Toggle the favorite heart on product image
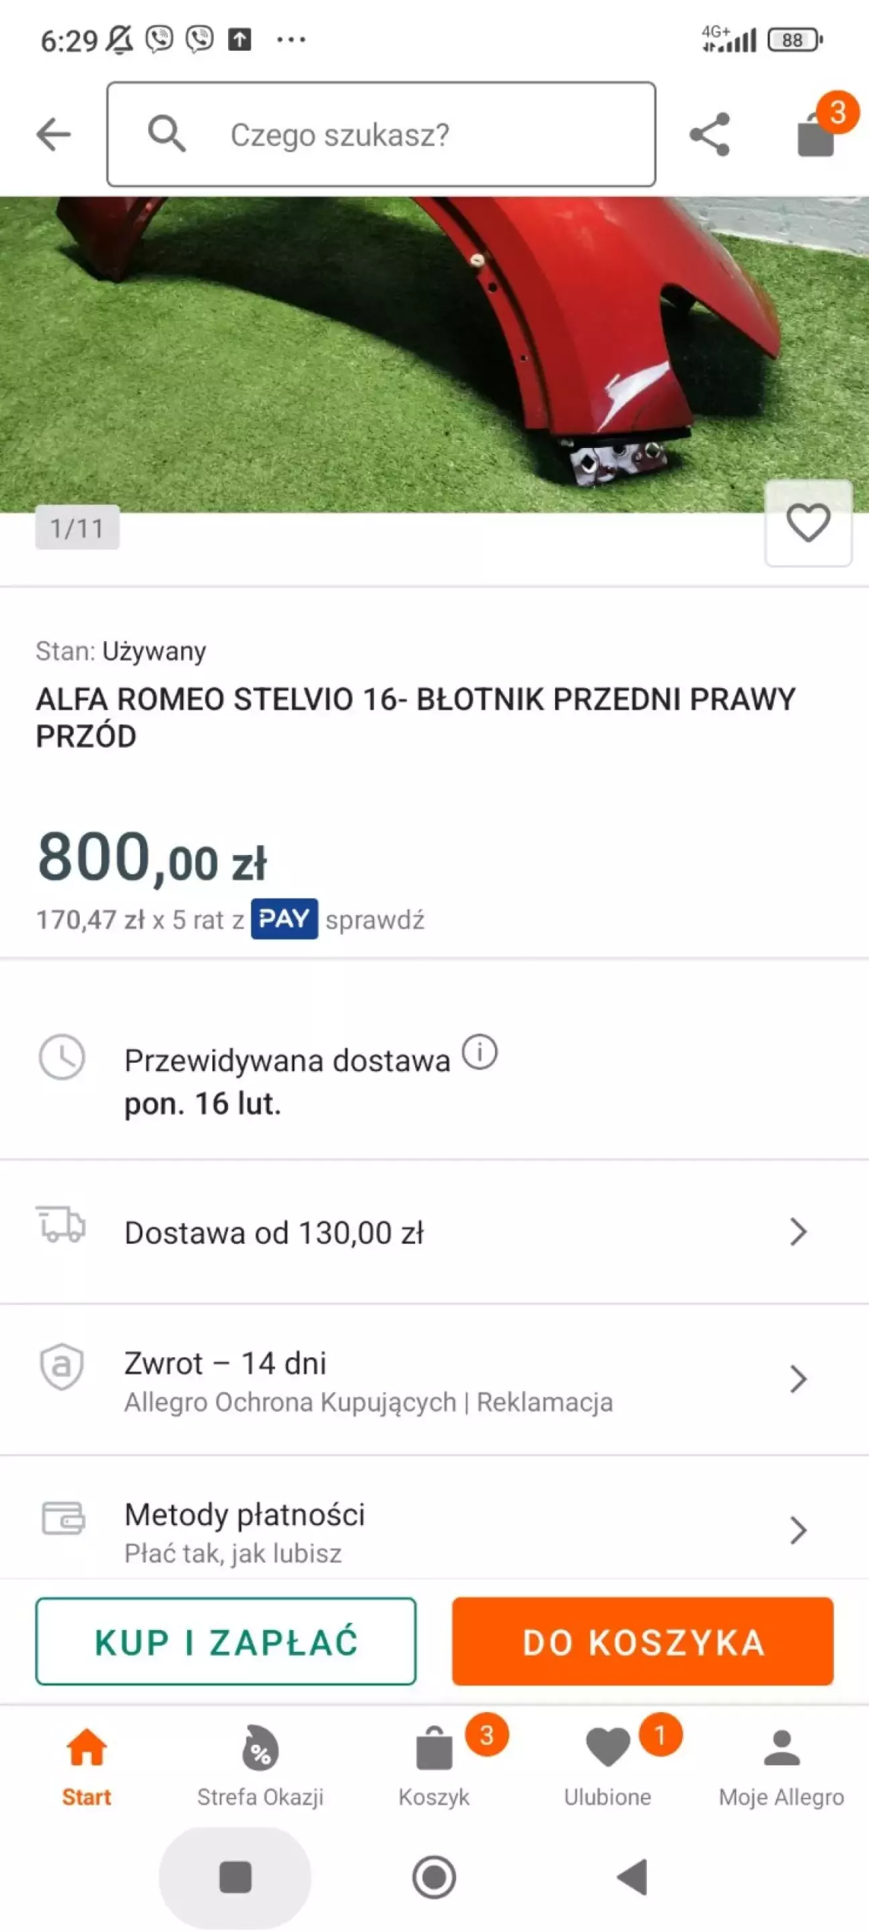This screenshot has height=1932, width=869. pos(807,523)
